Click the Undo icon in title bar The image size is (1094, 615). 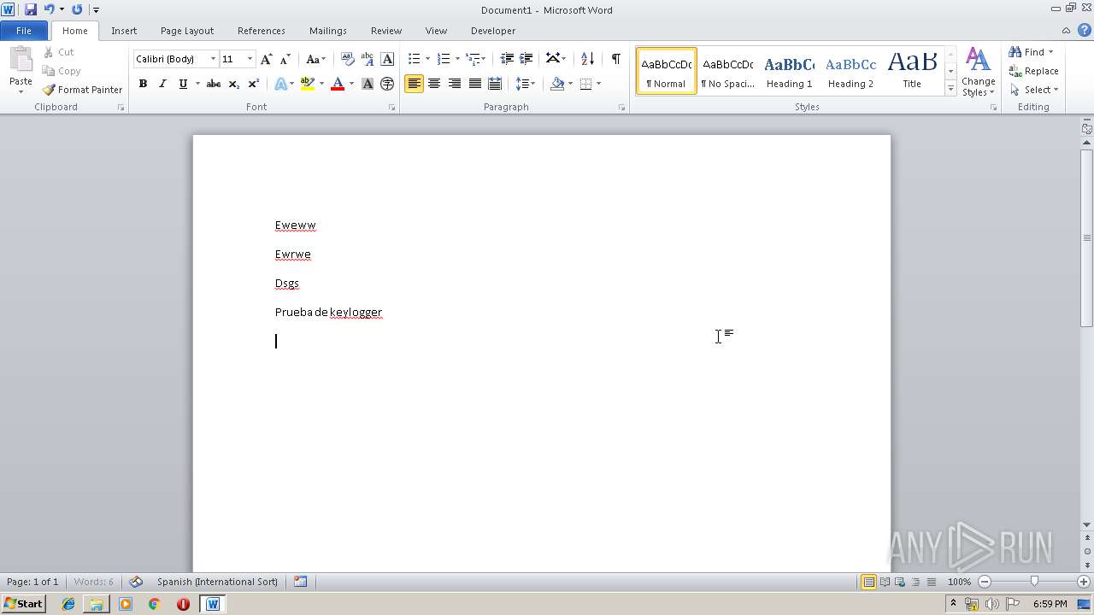point(49,9)
